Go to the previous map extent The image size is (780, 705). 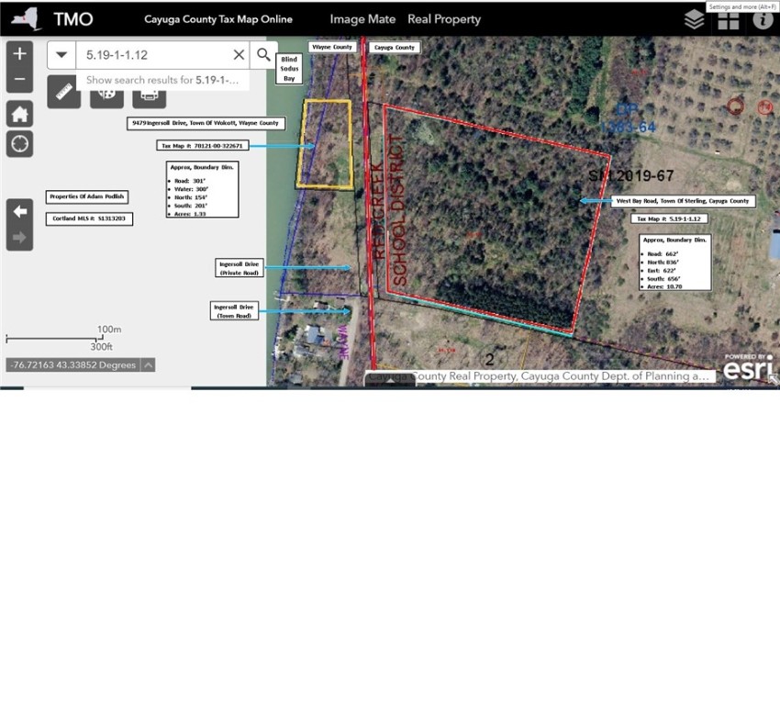click(x=20, y=211)
